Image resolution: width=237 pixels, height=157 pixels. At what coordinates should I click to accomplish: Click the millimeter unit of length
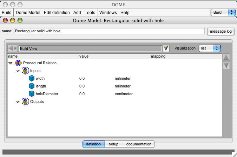[123, 86]
